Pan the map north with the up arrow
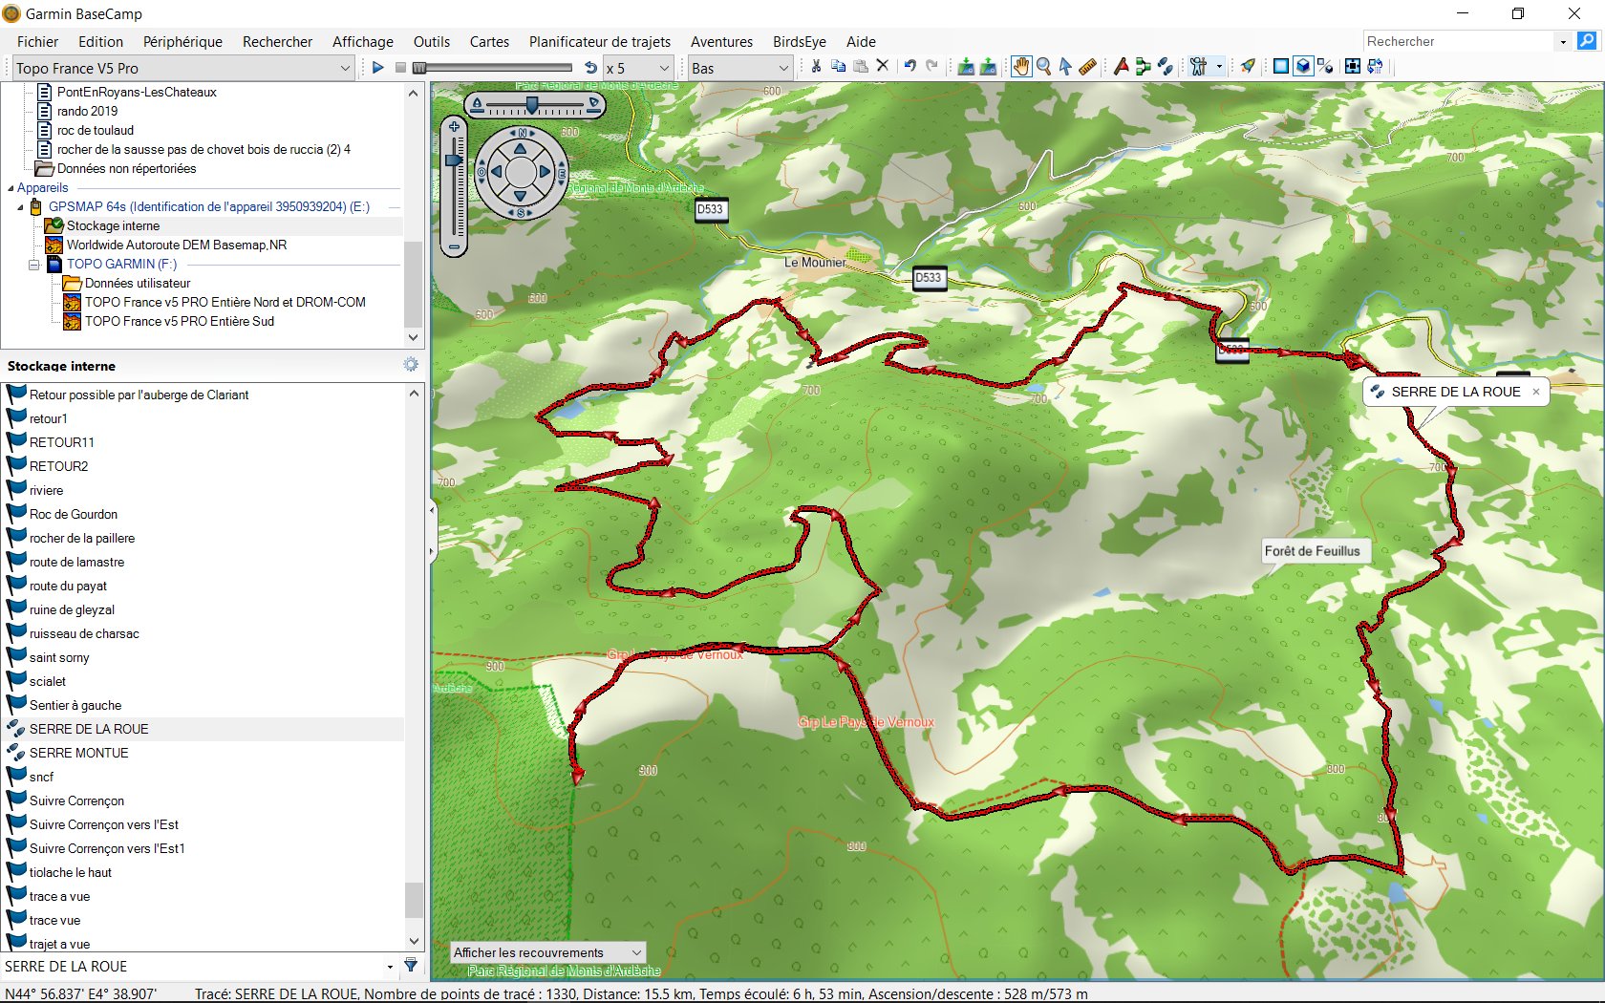The width and height of the screenshot is (1605, 1003). (x=520, y=148)
